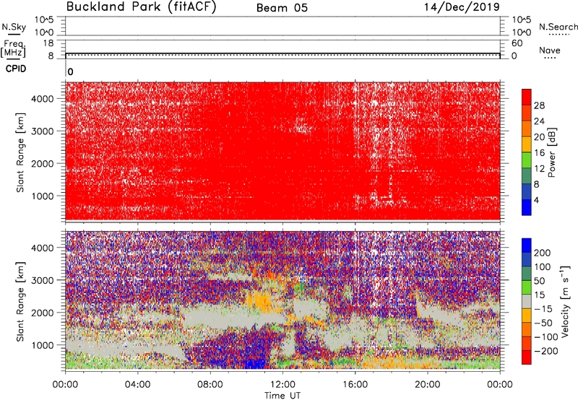Viewport: 578px width, 400px height.
Task: Pick the top red swatch on Power colorbar
Action: [527, 97]
